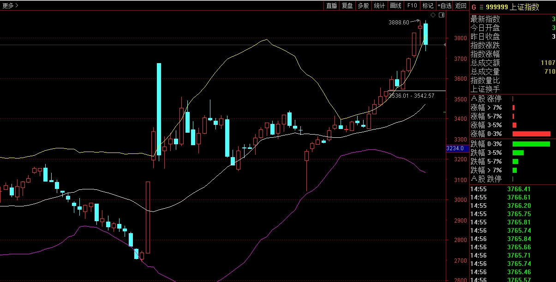The width and height of the screenshot is (556, 282).
Task: Open the green list icon beside G
Action: [x=481, y=7]
